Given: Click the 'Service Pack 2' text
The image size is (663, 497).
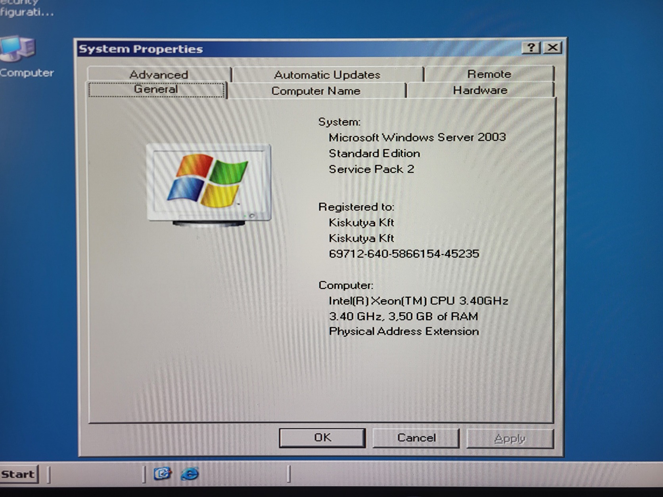Looking at the screenshot, I should tap(372, 169).
